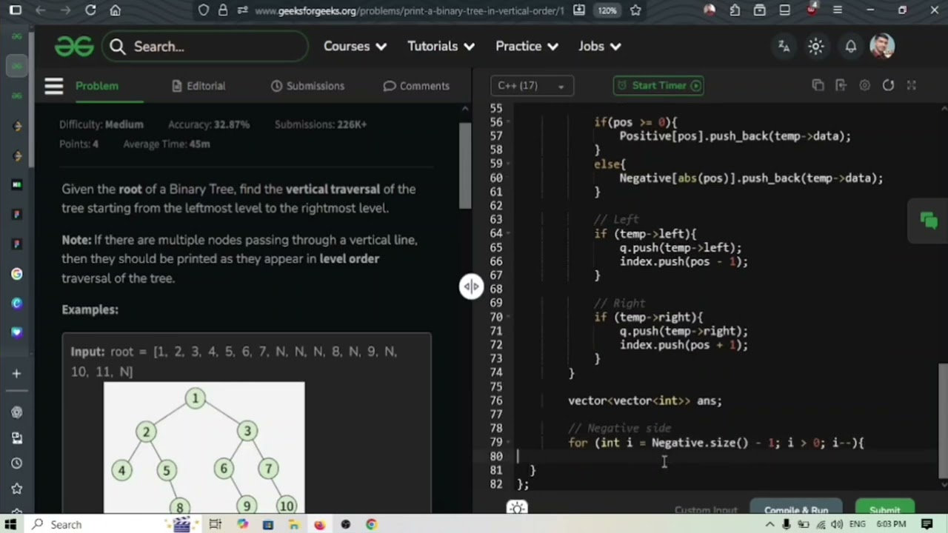
Task: Click the Submit button
Action: [x=884, y=510]
